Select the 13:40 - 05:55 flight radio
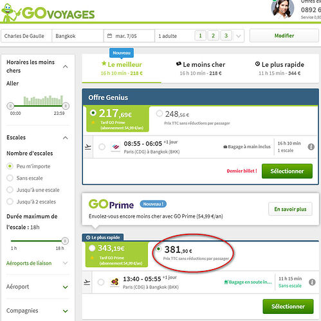Viewport: 321px width, 321px height. (x=101, y=282)
